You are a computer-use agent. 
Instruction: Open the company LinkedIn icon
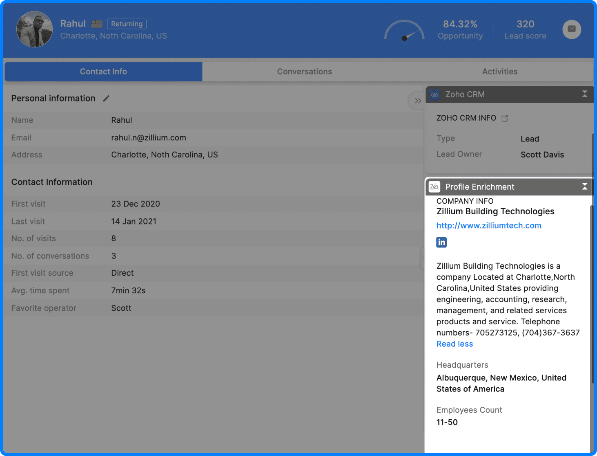coord(441,243)
